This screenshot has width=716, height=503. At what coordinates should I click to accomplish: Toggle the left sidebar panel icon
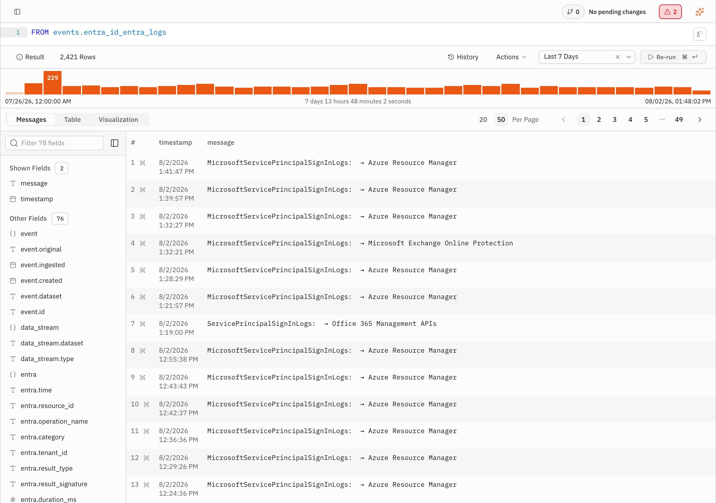tap(17, 12)
